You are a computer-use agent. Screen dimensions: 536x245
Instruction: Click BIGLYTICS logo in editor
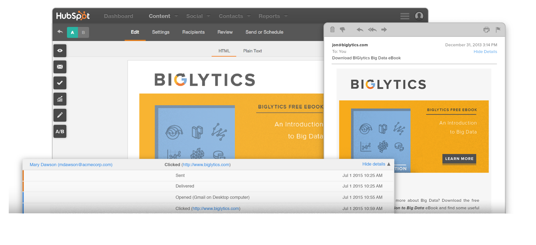pos(205,80)
